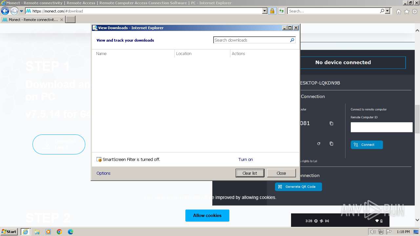The width and height of the screenshot is (420, 236).
Task: Click the blue Connect button
Action: 367,145
